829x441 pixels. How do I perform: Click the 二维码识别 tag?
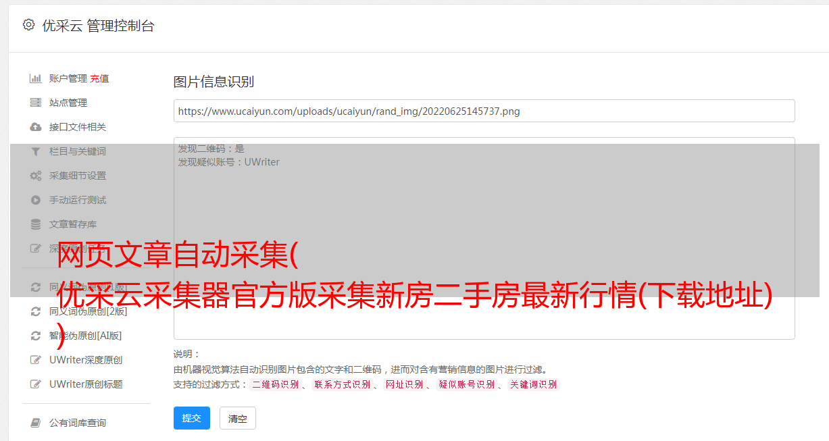coord(275,384)
